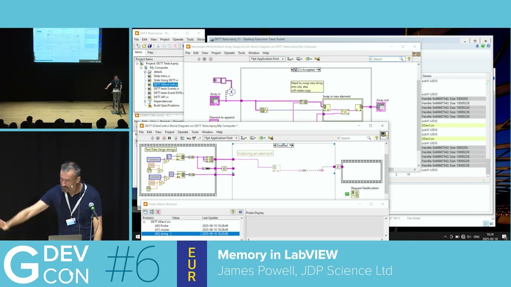The image size is (511, 287).
Task: Select probe 40 on the wire
Action: 224,168
